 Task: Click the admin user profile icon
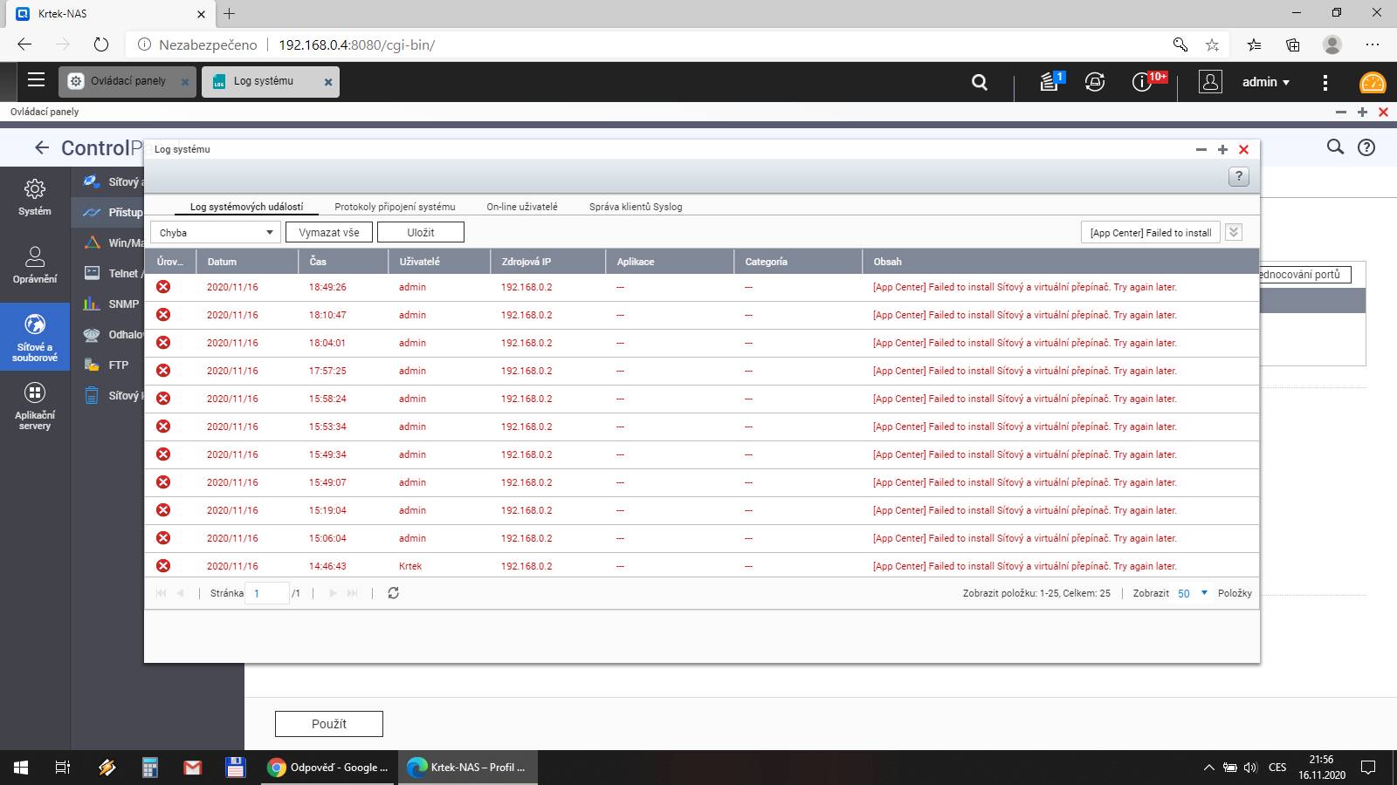point(1210,82)
